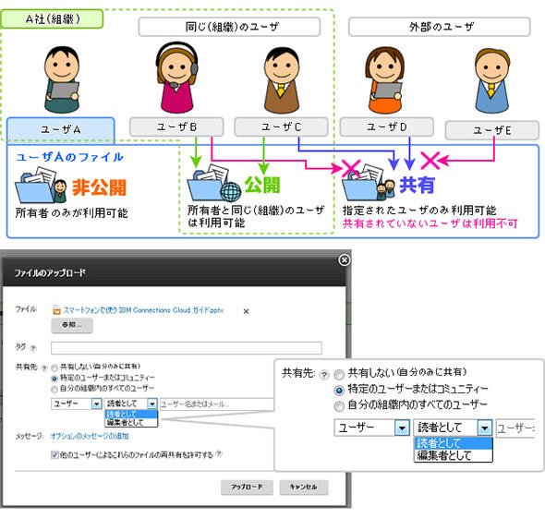Click the blue 共有 text
545x518 pixels.
[417, 185]
